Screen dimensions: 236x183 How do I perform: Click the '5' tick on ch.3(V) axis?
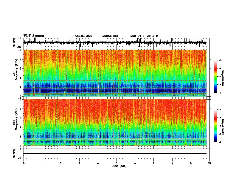tap(21, 149)
